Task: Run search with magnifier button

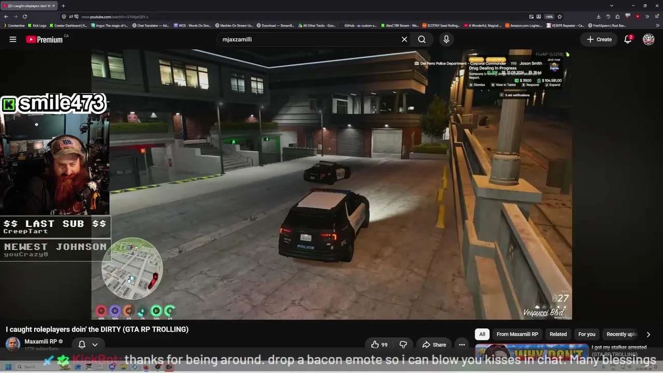Action: click(422, 39)
